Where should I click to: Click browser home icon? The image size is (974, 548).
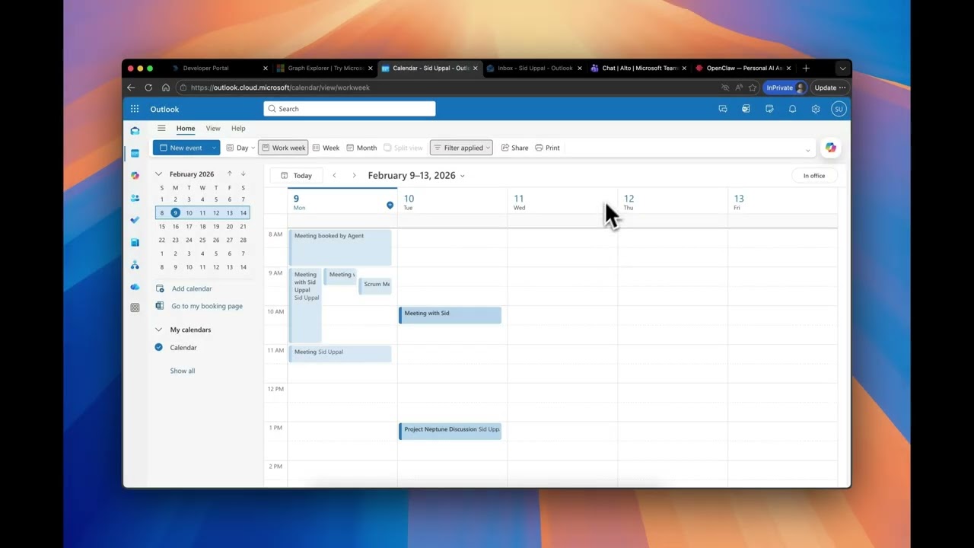coord(165,88)
